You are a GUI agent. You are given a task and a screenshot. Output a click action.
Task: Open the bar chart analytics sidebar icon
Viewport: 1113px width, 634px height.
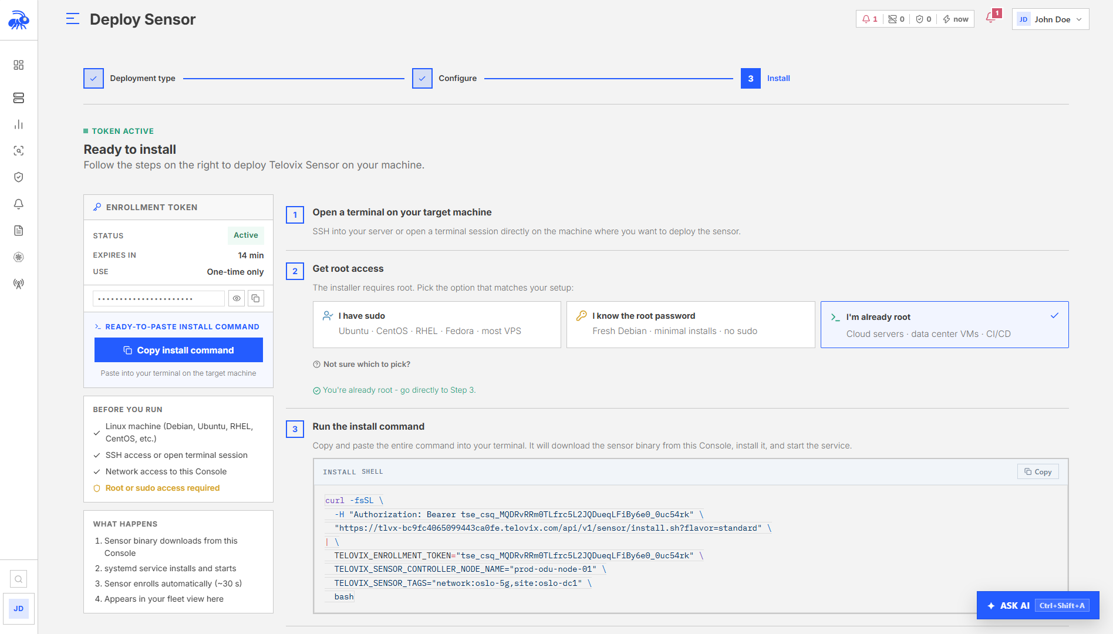(x=19, y=124)
